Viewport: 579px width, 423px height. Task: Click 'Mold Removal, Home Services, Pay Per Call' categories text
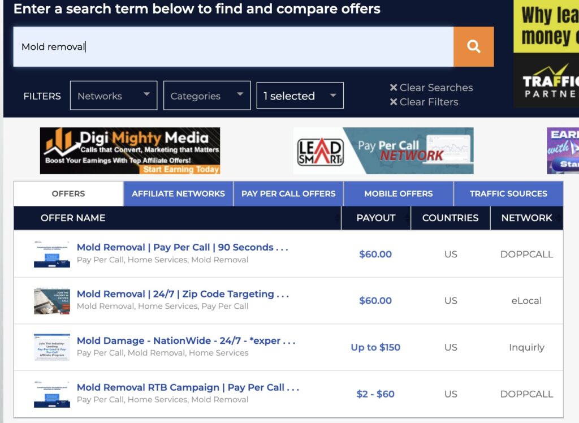click(162, 307)
